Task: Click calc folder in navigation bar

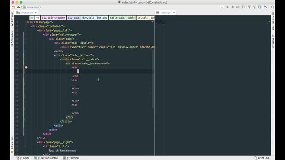Action: coord(16,7)
